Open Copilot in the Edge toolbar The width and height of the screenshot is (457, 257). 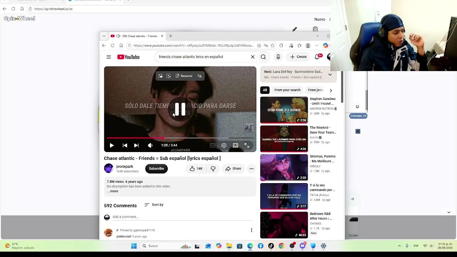(x=325, y=46)
